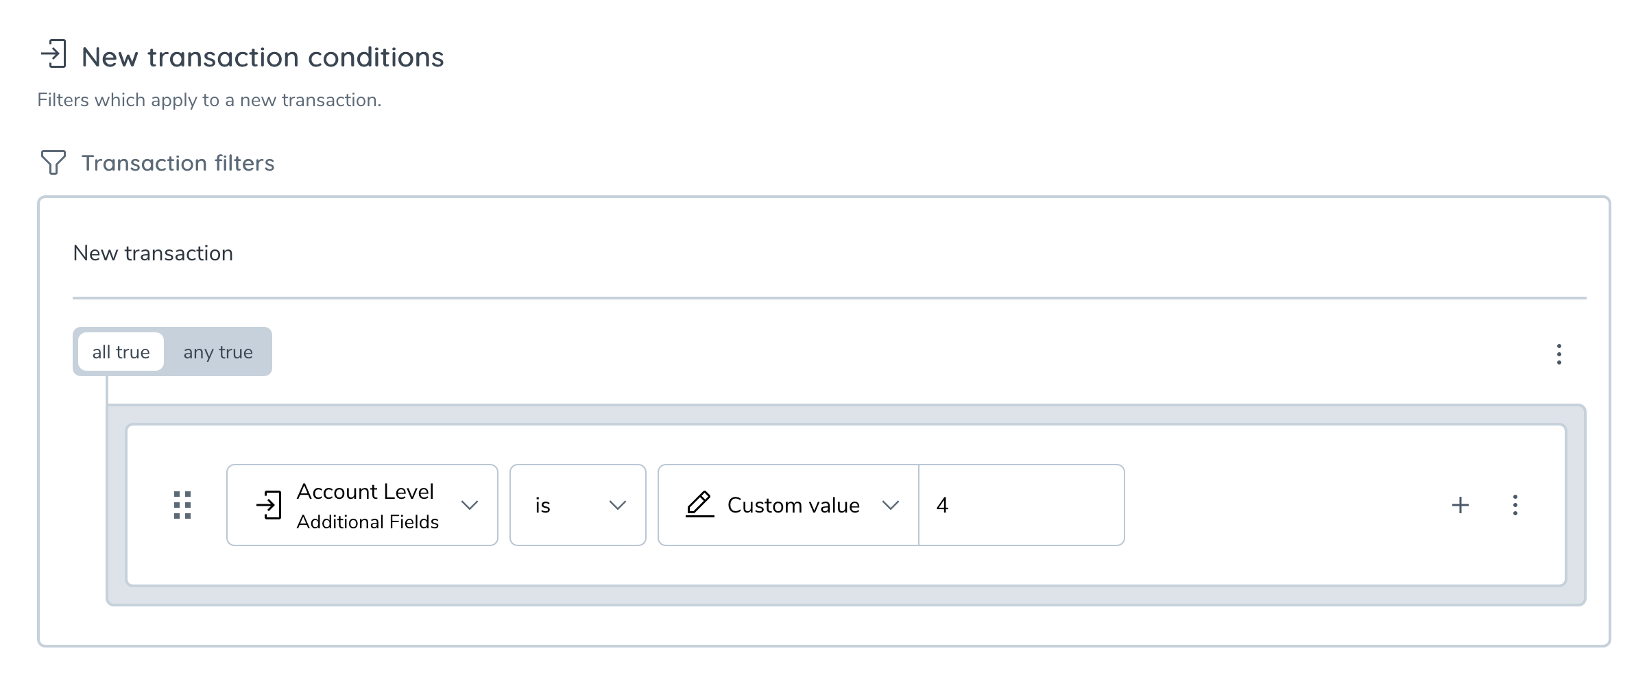
Task: Switch the condition logic to "any true"
Action: point(218,352)
